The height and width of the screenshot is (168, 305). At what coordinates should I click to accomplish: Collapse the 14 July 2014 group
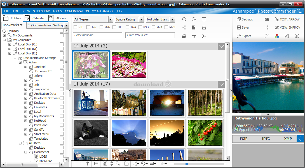(221, 46)
